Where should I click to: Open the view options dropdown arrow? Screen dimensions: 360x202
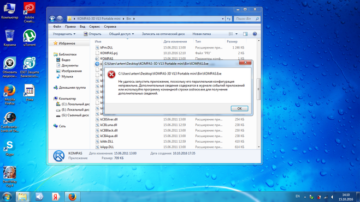(x=237, y=34)
